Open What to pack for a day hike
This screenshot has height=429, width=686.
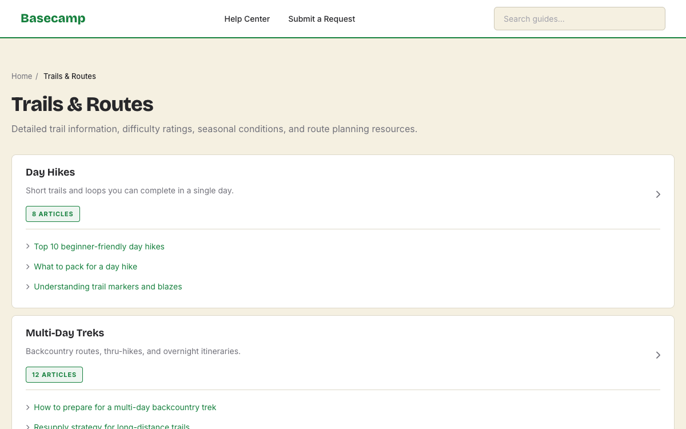click(x=85, y=267)
